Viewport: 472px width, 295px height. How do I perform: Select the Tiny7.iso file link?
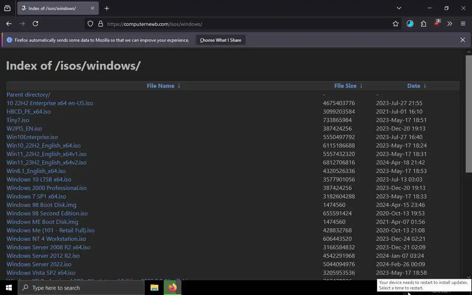[x=18, y=120]
